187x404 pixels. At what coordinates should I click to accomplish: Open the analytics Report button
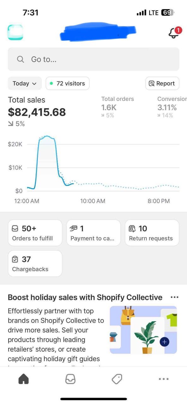pyautogui.click(x=162, y=84)
